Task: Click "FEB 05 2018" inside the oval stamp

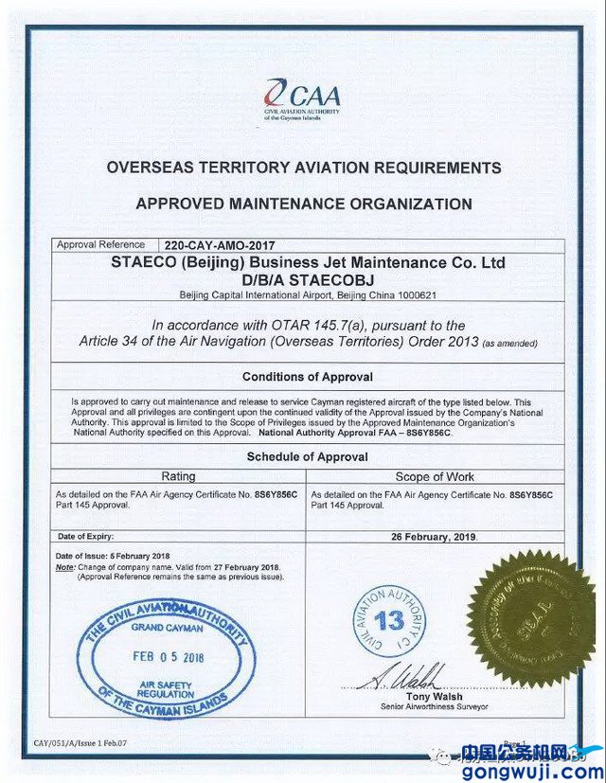Action: (x=169, y=657)
